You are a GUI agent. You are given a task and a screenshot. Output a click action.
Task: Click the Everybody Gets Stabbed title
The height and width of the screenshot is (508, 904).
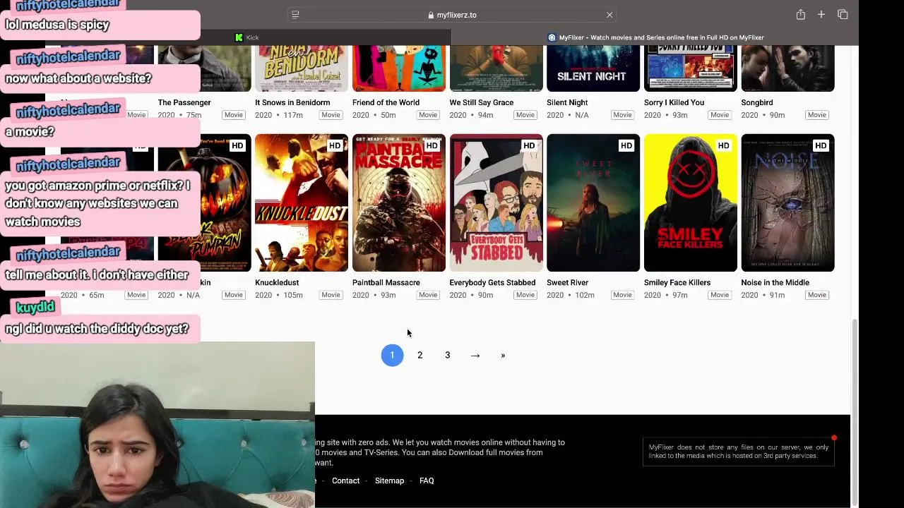click(492, 282)
